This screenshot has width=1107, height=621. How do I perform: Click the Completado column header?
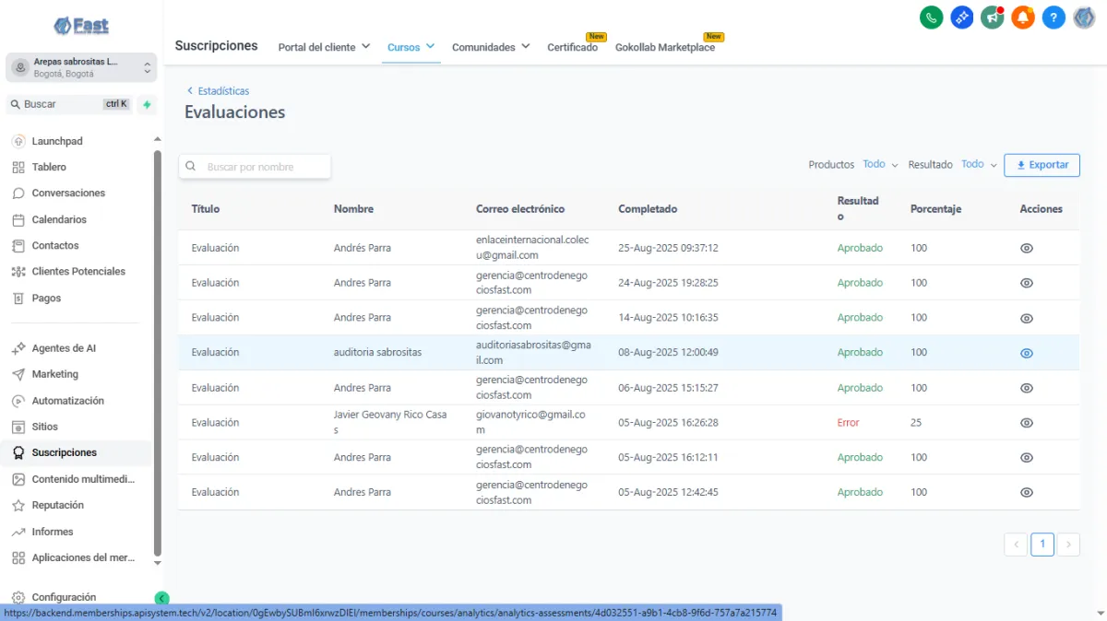[x=648, y=209]
